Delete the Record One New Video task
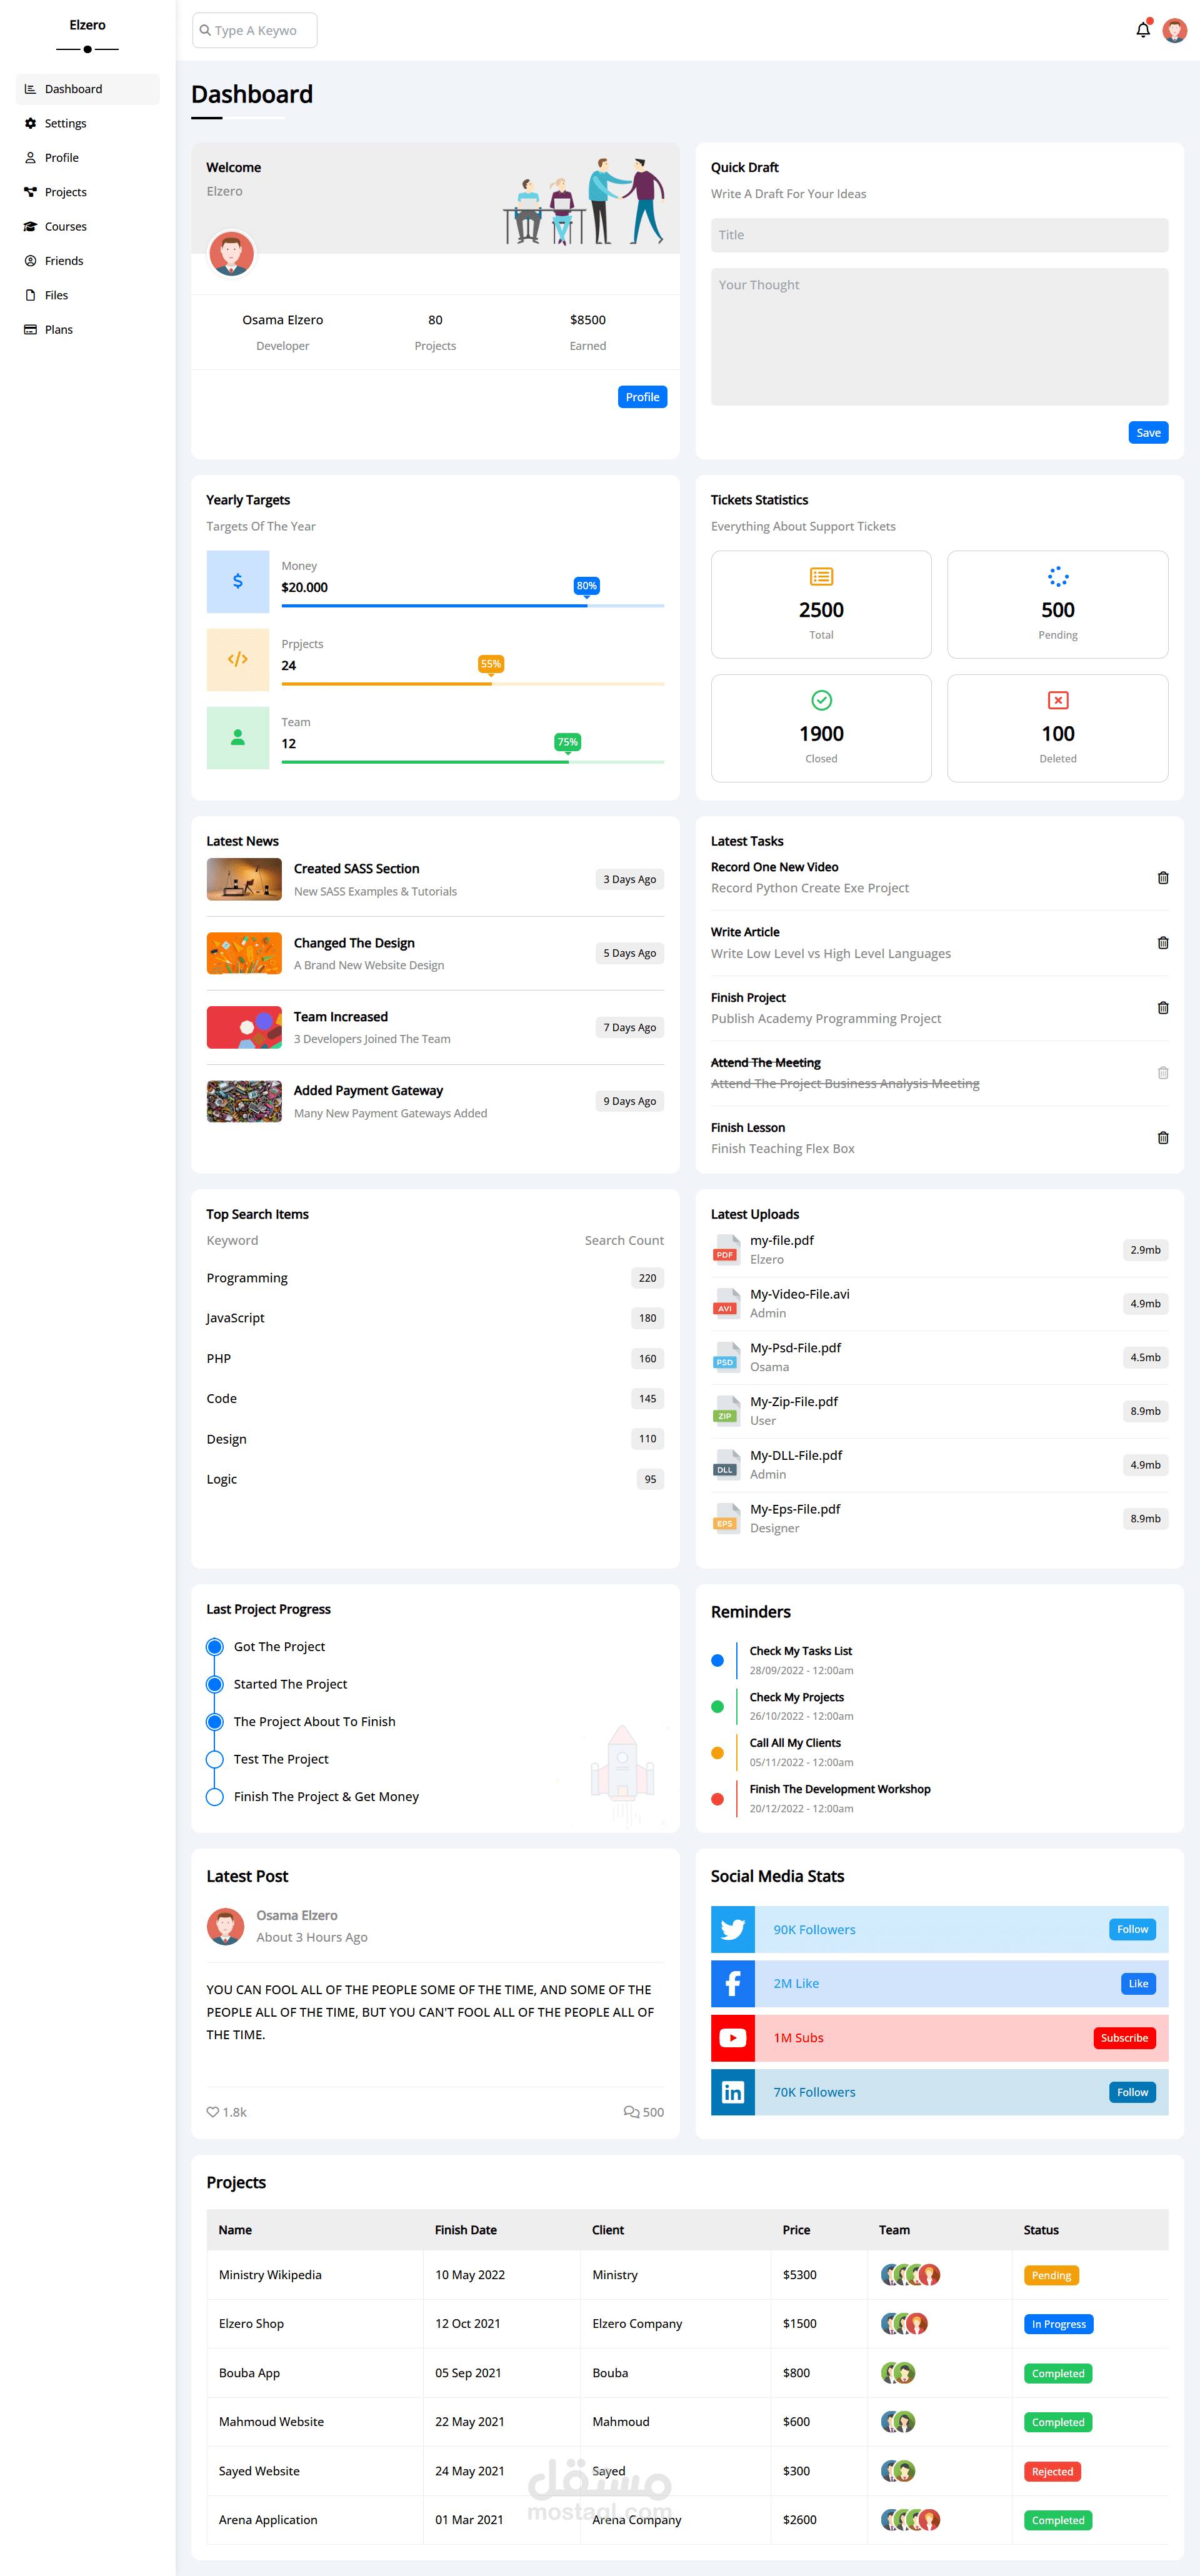The width and height of the screenshot is (1200, 2576). point(1163,878)
